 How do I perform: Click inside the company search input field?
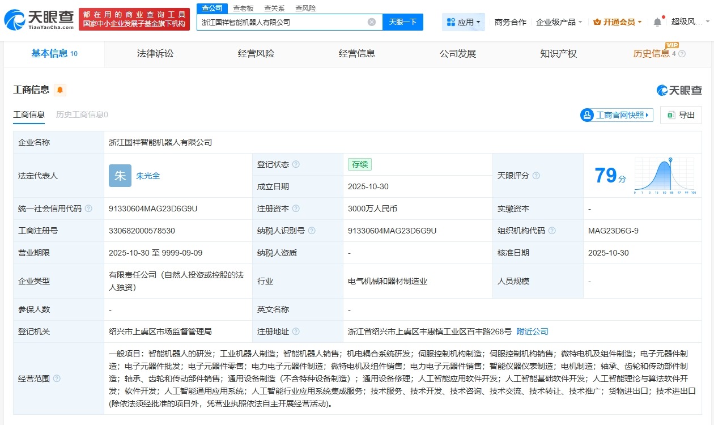coord(283,22)
